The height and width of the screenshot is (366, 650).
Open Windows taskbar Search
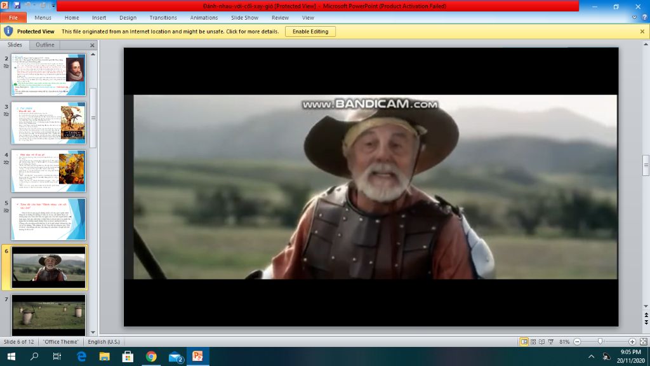coord(34,356)
